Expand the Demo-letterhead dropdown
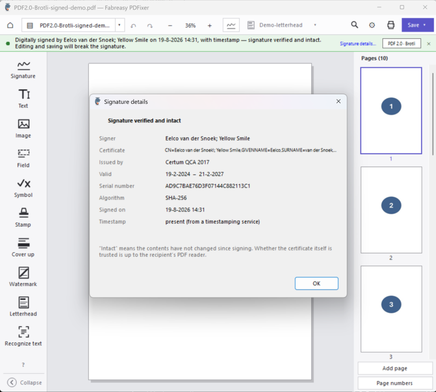This screenshot has width=436, height=392. click(x=315, y=25)
